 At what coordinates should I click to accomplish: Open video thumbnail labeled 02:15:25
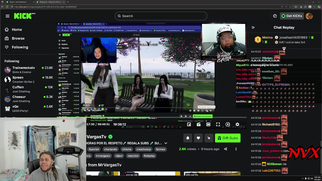tap(151, 174)
